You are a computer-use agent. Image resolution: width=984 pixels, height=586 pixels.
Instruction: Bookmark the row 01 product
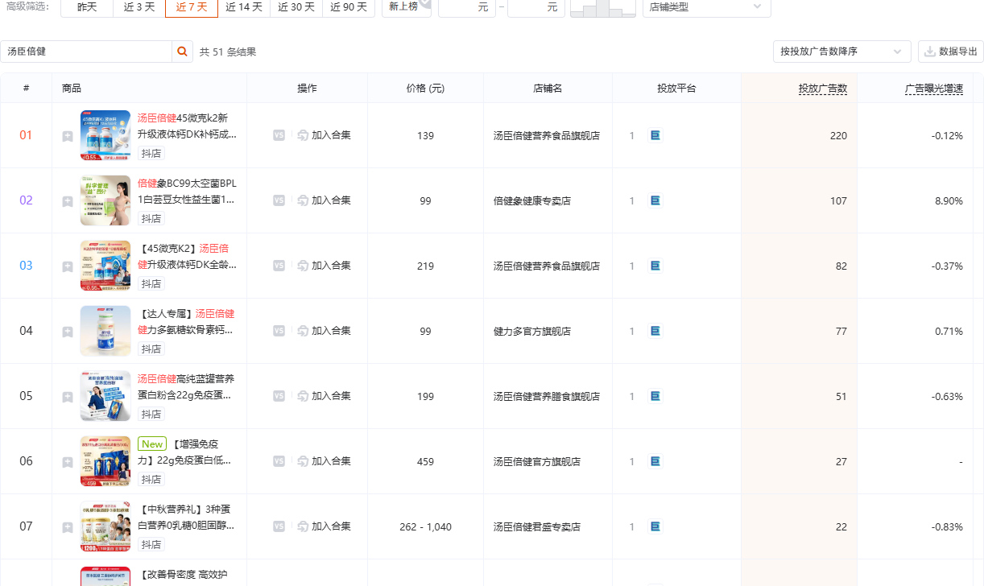click(x=68, y=136)
